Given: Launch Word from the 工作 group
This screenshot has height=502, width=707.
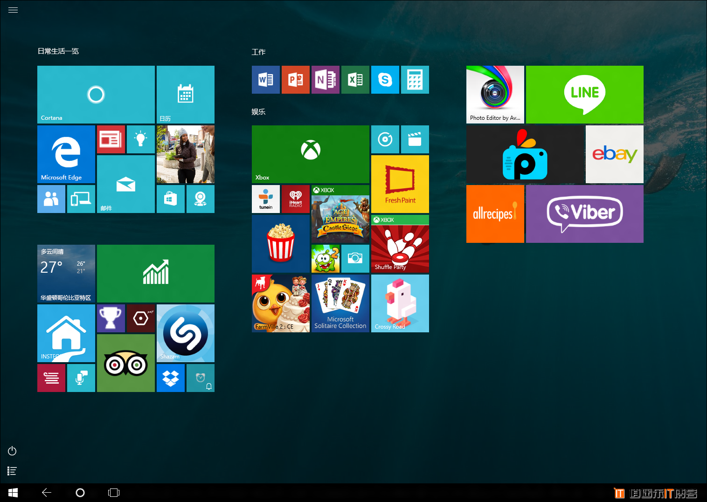Looking at the screenshot, I should point(266,80).
